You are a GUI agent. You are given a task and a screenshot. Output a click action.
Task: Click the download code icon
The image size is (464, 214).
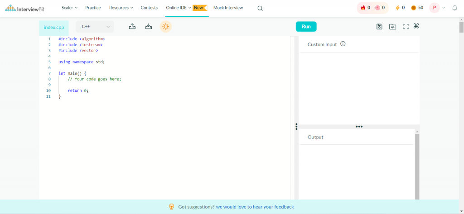coord(149,27)
